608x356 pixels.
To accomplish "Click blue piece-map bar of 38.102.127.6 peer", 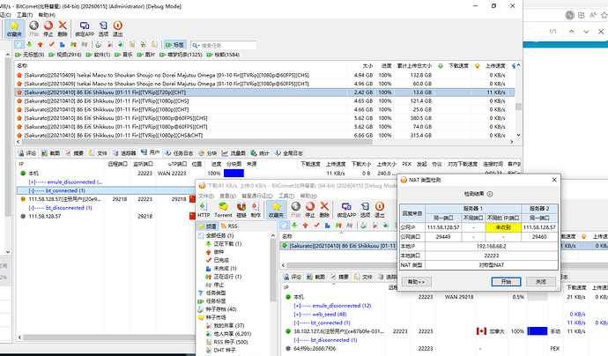I will [537, 331].
